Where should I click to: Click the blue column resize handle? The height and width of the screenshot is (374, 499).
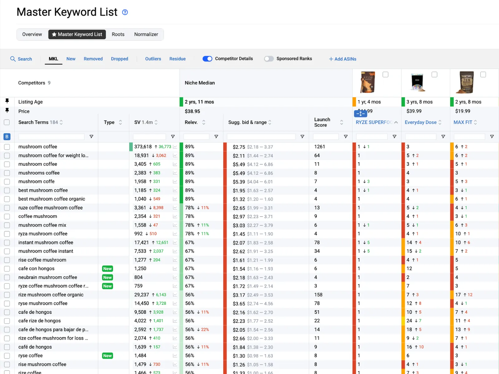coord(361,114)
